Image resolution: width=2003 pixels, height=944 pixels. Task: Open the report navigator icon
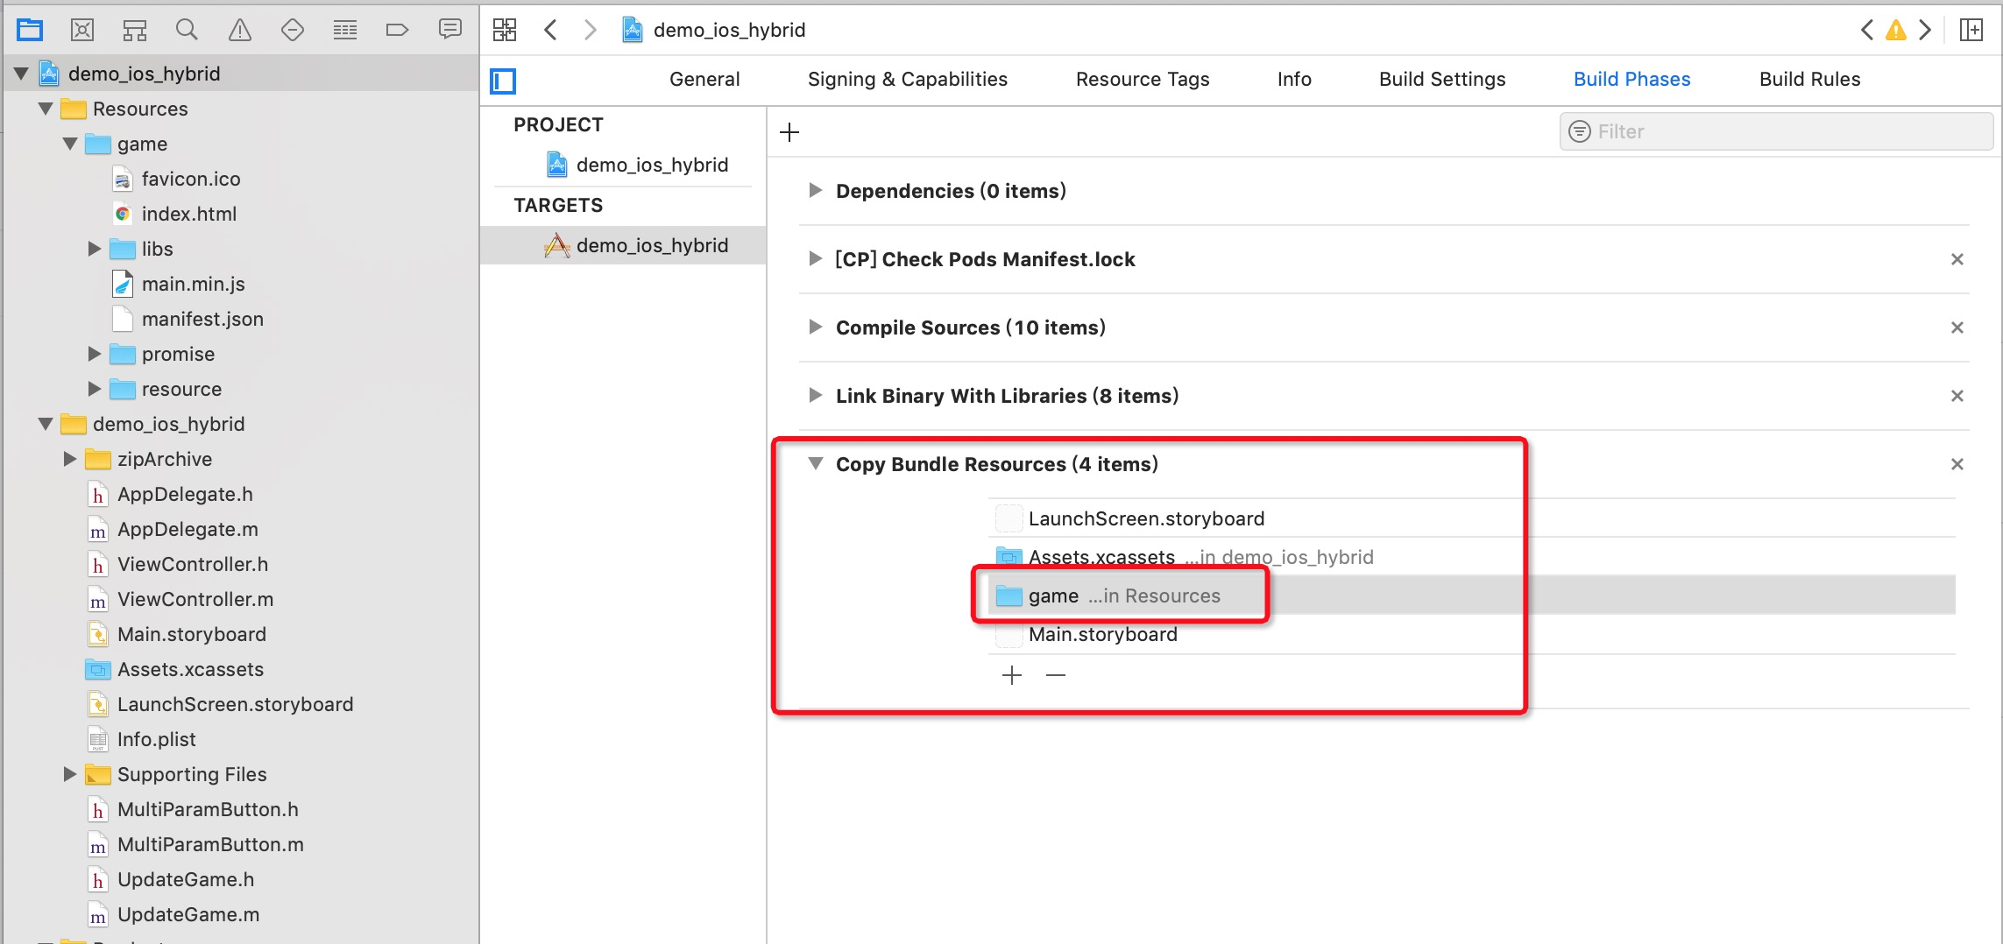pyautogui.click(x=449, y=31)
